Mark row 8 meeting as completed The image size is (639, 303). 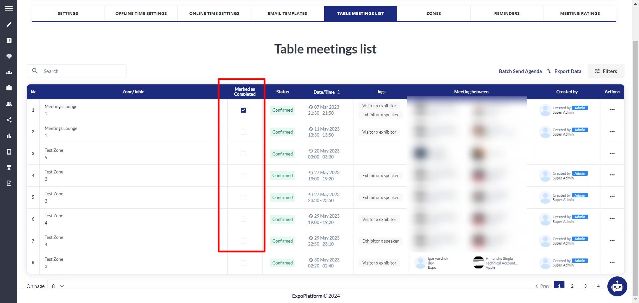pyautogui.click(x=244, y=263)
